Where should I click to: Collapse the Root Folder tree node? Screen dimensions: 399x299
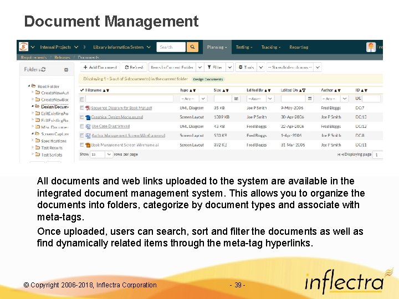[x=29, y=86]
